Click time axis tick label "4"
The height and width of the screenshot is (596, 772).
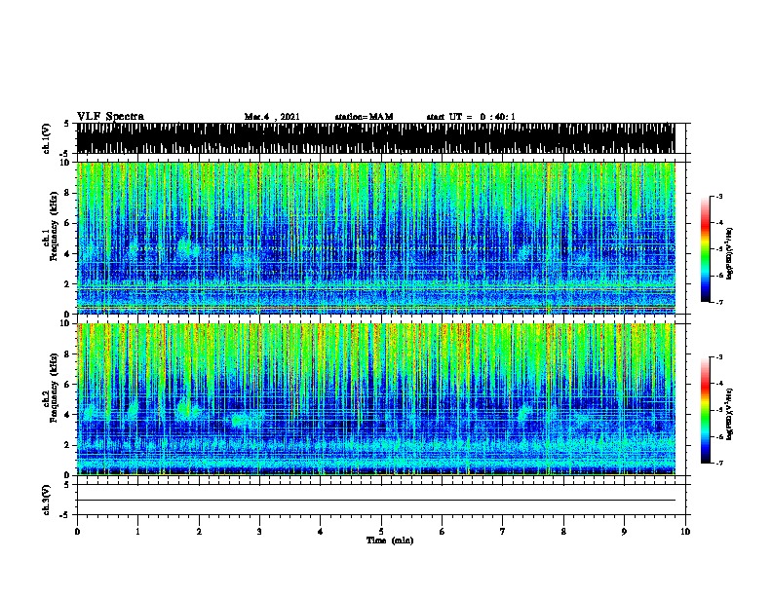coord(320,531)
